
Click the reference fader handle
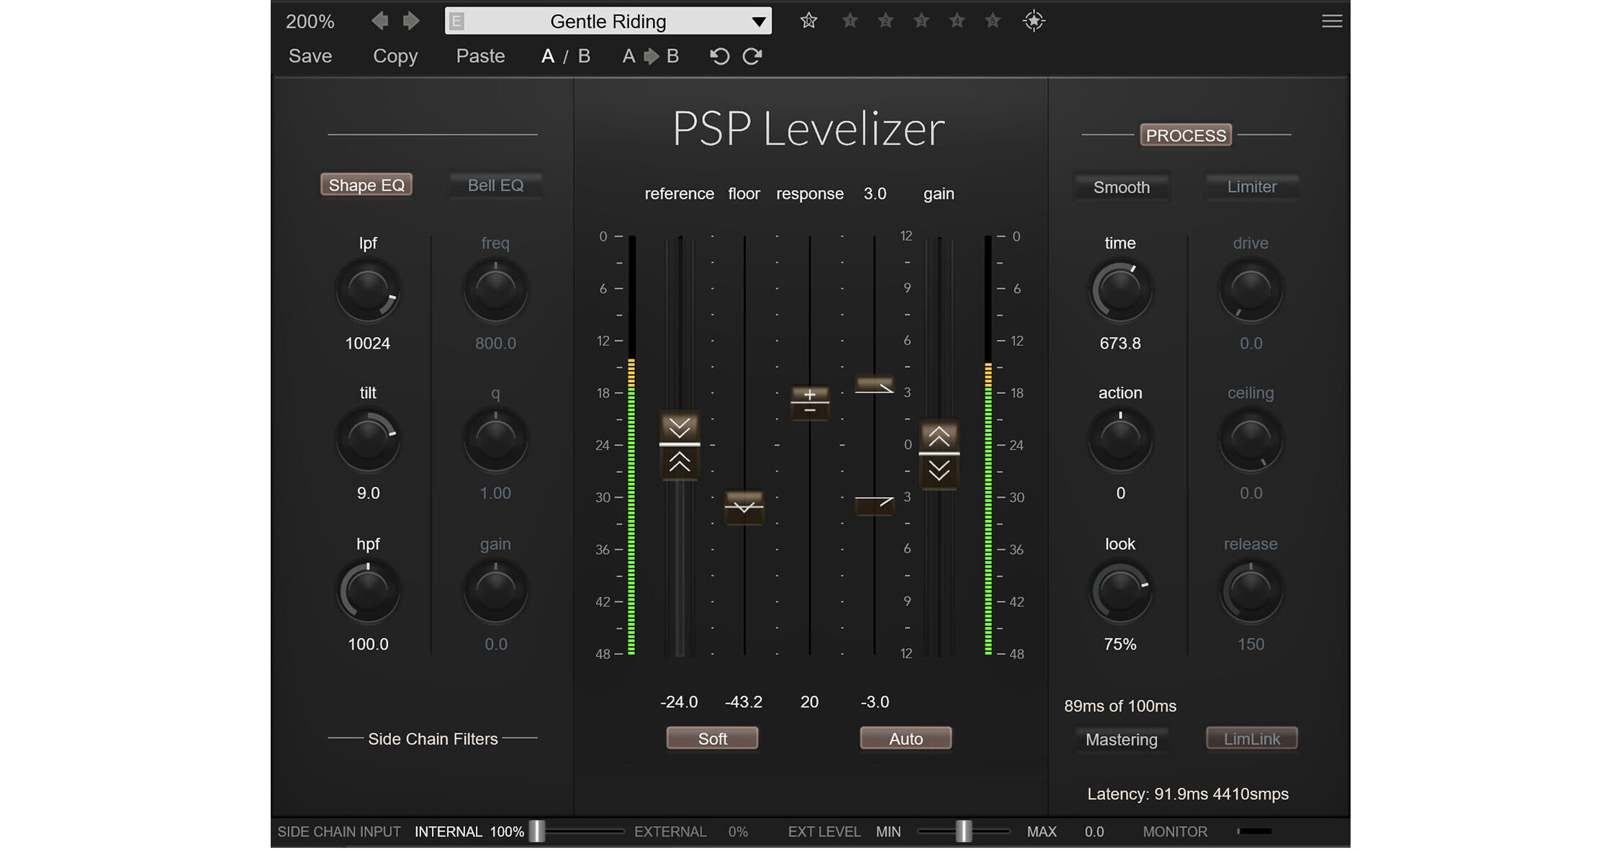tap(680, 445)
